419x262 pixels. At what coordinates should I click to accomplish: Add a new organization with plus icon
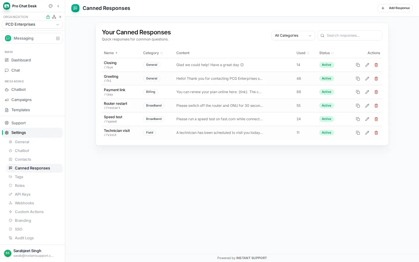pos(60,17)
